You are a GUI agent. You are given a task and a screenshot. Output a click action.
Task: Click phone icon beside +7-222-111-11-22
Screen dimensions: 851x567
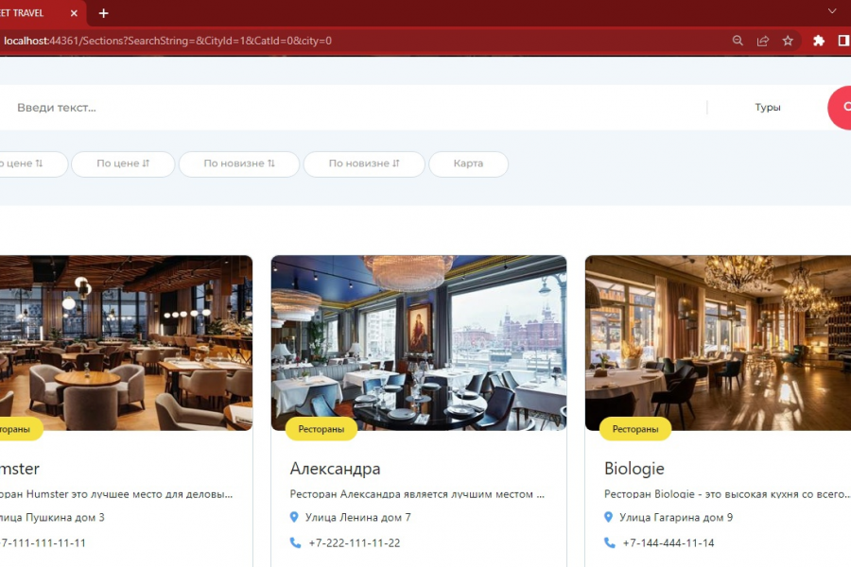click(x=295, y=542)
